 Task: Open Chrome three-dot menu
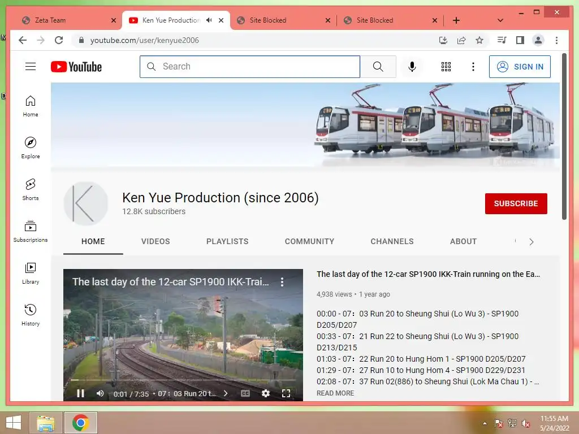tap(556, 40)
